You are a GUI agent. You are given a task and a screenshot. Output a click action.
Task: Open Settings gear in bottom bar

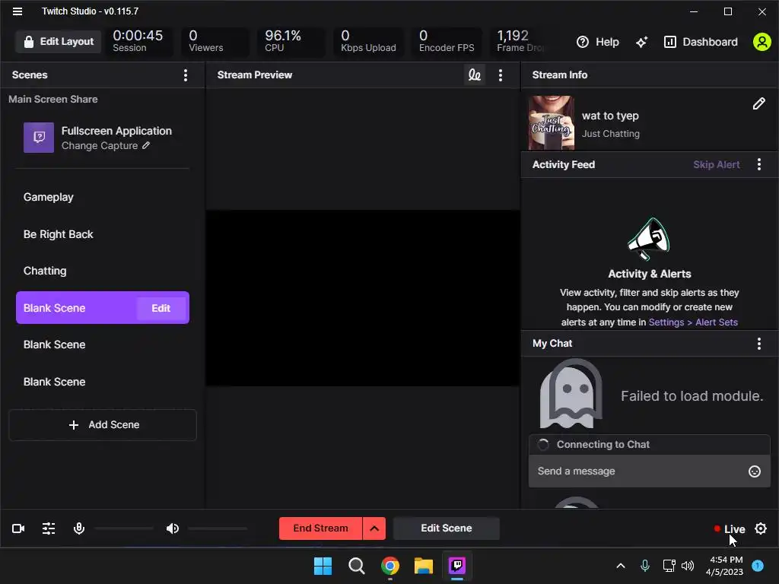[761, 528]
